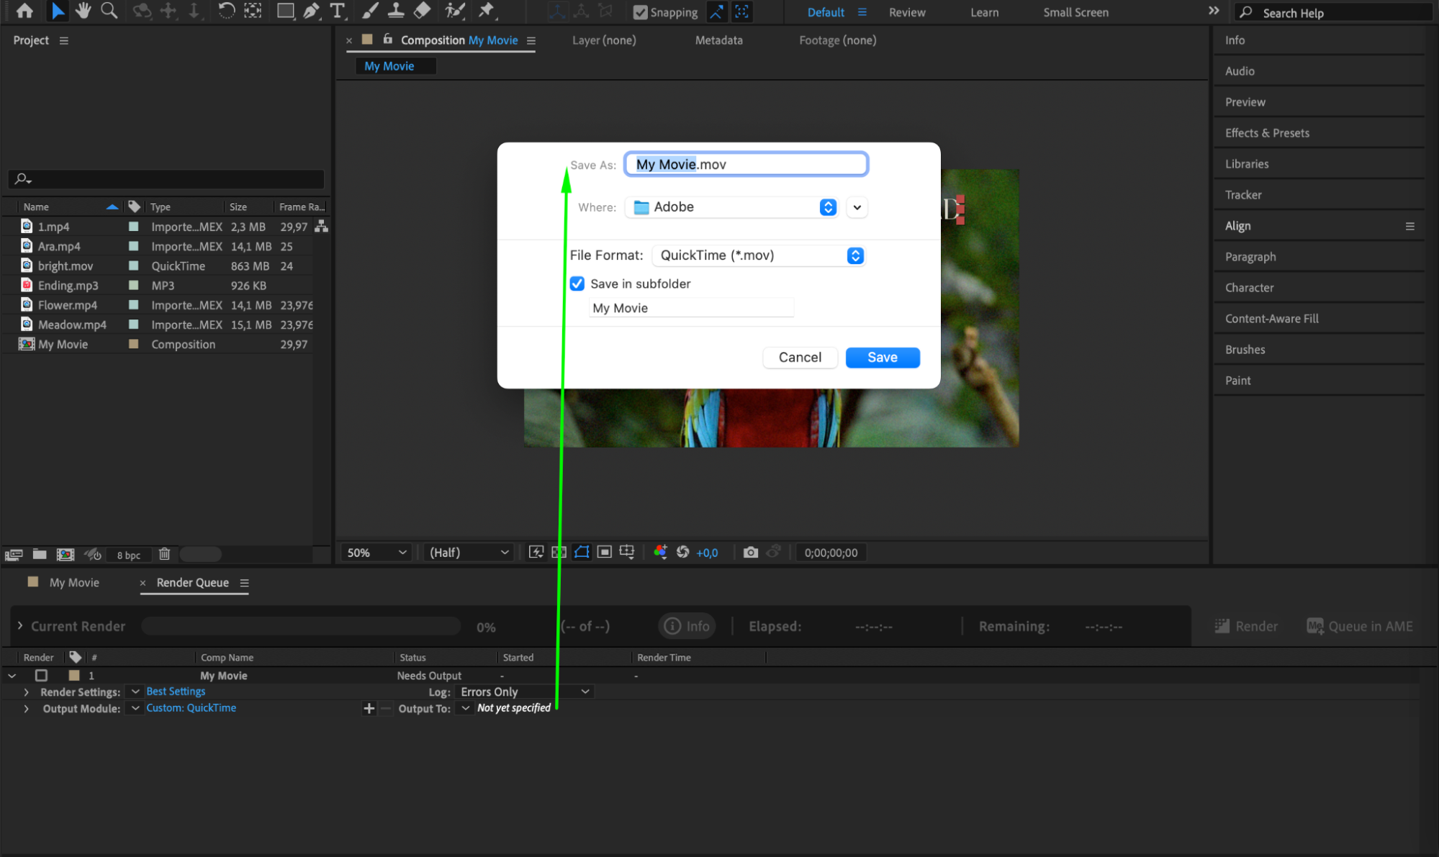Select the Pen tool
The height and width of the screenshot is (857, 1439).
(x=312, y=11)
